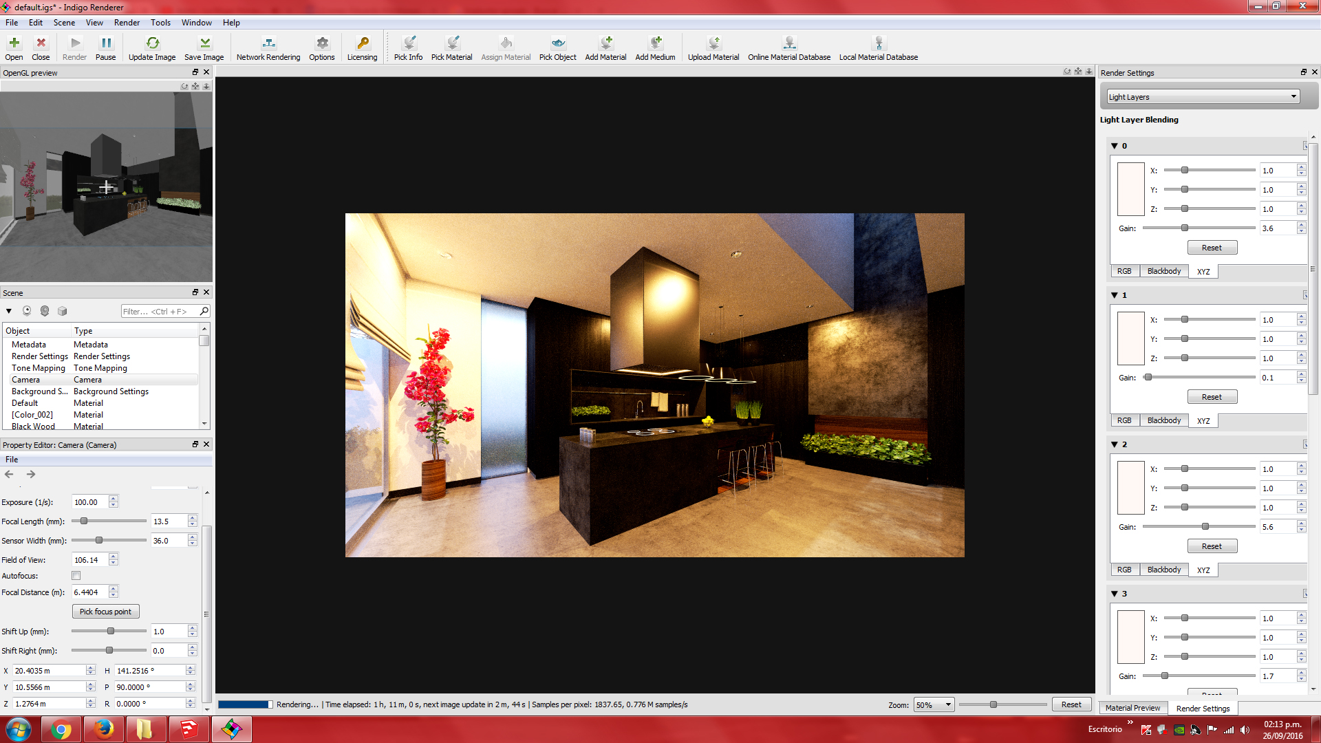
Task: Open the Licensing toolbar item
Action: point(362,48)
